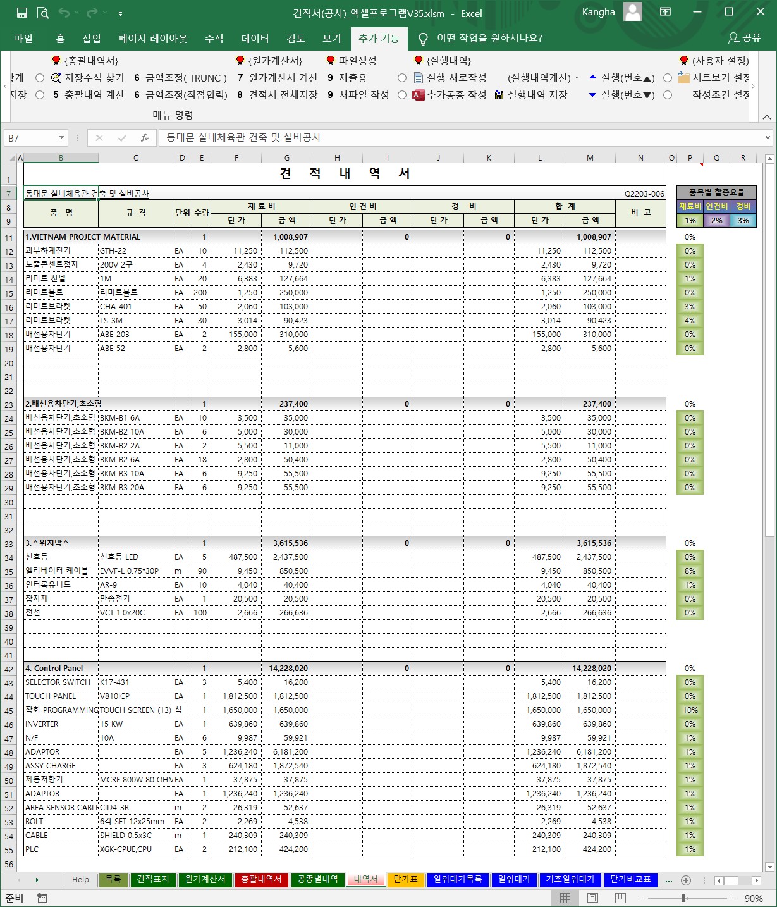Click the blue 경비 3% rate cell
Image resolution: width=777 pixels, height=907 pixels.
pyautogui.click(x=743, y=221)
